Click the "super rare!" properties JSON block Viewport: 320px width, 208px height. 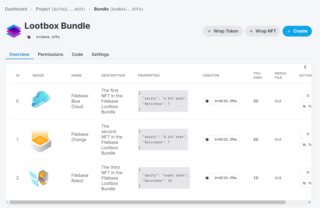pos(164,178)
